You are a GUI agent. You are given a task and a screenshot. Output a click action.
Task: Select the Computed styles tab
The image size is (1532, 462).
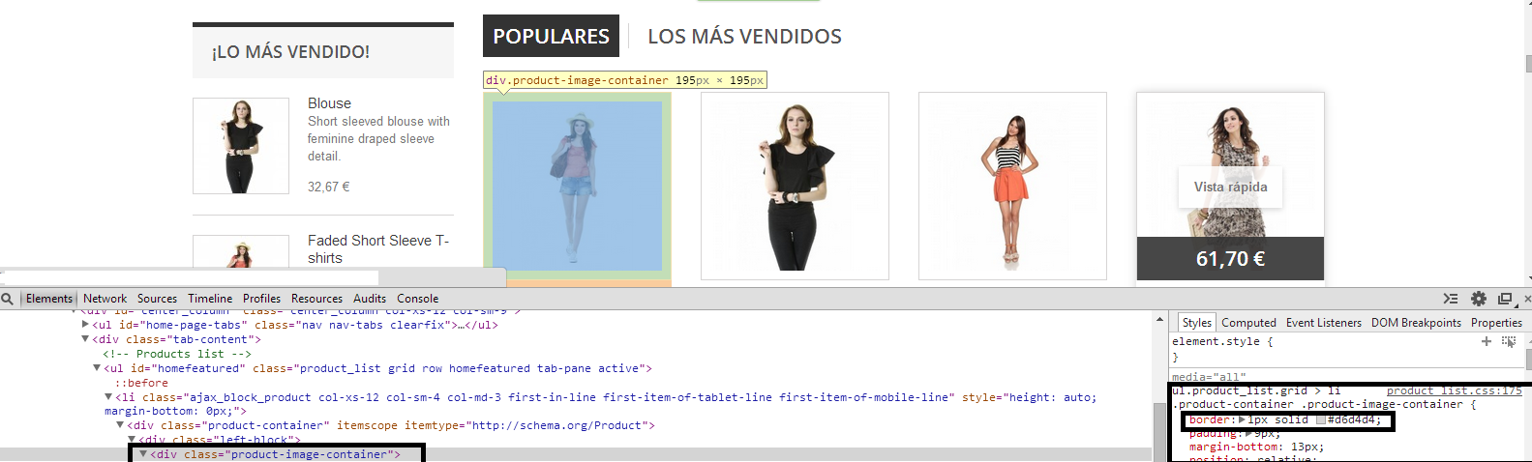tap(1248, 323)
